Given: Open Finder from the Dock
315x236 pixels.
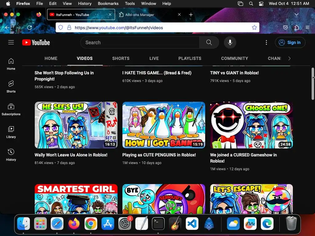Looking at the screenshot, I should click(x=23, y=224).
